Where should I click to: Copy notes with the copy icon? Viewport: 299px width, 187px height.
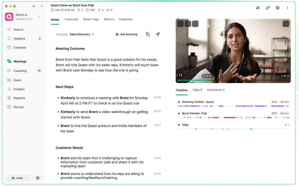pos(148,34)
